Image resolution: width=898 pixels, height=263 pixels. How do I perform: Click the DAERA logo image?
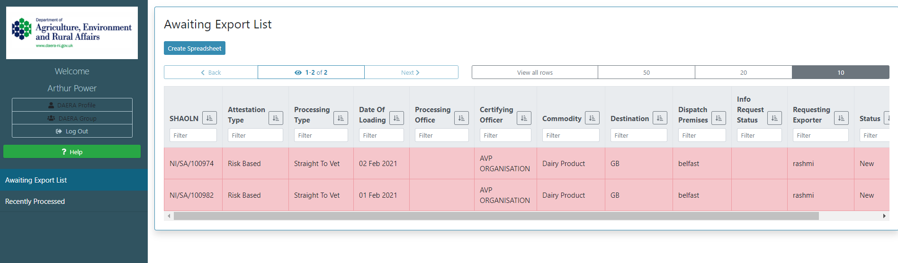[72, 33]
